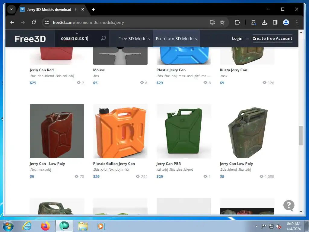
Task: Open the Premium 3D Models menu
Action: [176, 38]
